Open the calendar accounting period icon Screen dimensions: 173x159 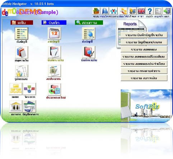click(x=54, y=33)
